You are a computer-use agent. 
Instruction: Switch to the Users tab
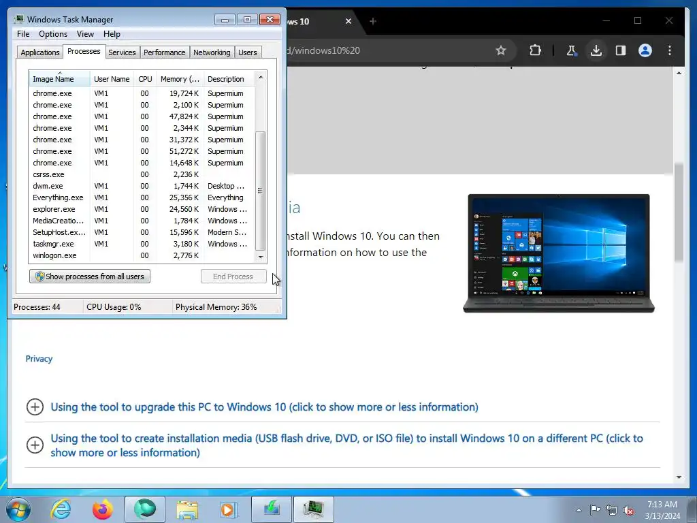click(x=248, y=52)
